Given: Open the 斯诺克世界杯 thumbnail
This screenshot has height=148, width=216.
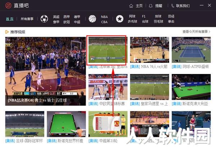Looking at the screenshot, I should (x=66, y=124).
